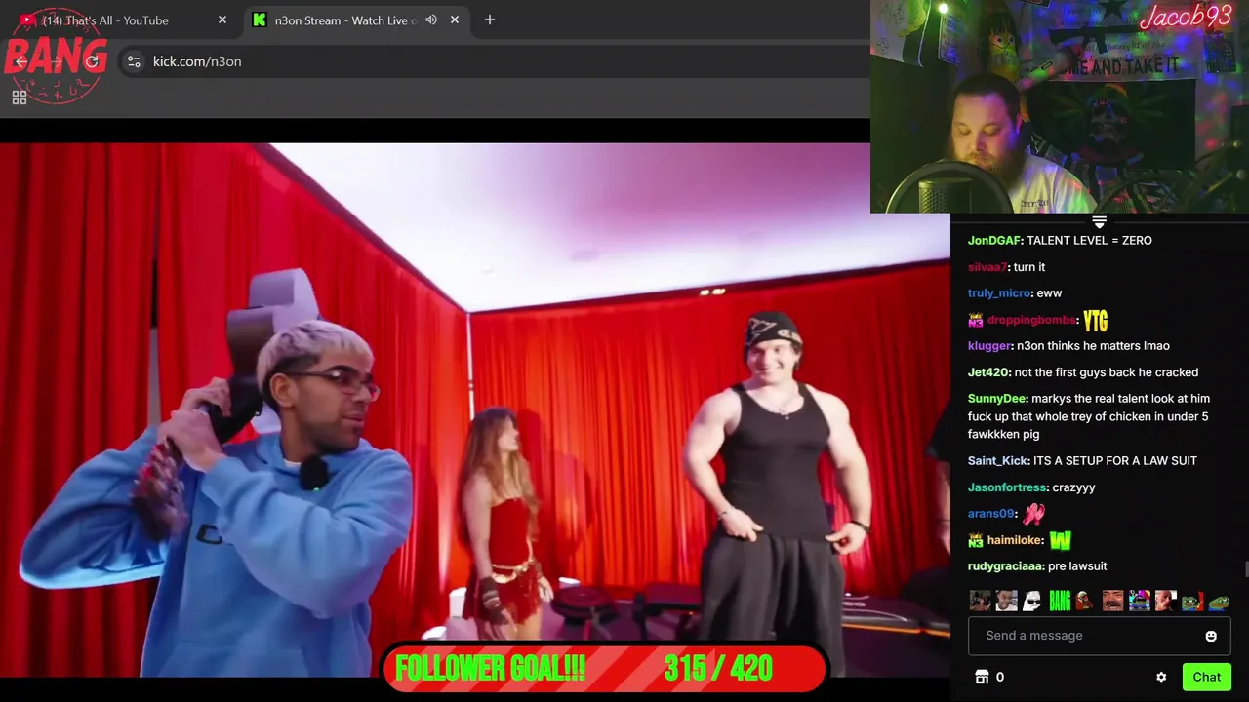Insert the Pepe emote with red stripe
Viewport: 1249px width, 702px height.
[x=1191, y=601]
